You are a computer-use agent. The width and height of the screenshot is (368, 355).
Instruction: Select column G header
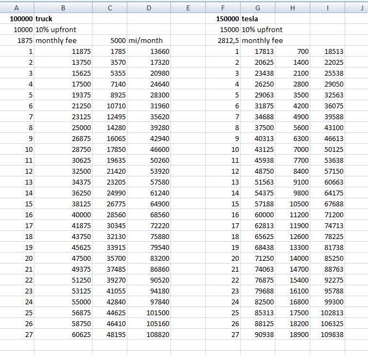[x=257, y=8]
